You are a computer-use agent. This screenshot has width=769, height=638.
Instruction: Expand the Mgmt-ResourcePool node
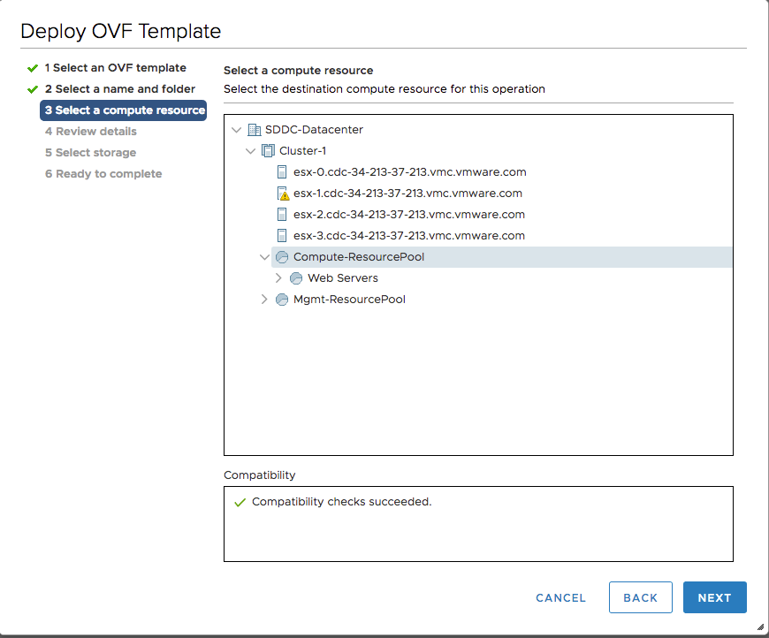264,300
